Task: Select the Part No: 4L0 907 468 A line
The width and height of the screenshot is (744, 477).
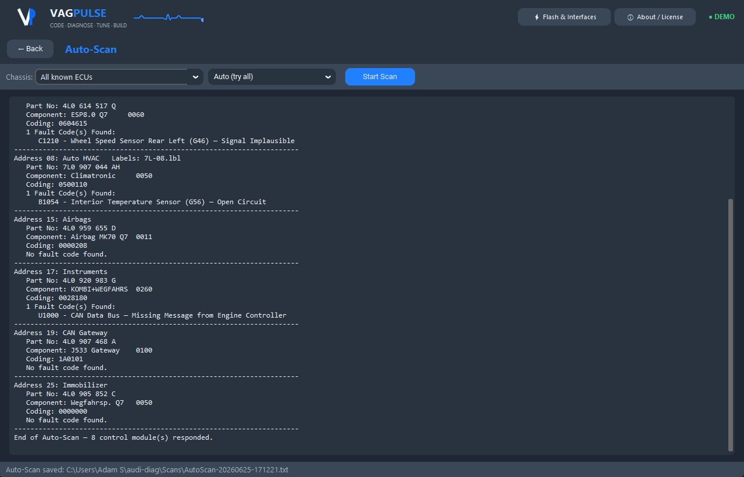Action: pyautogui.click(x=71, y=341)
